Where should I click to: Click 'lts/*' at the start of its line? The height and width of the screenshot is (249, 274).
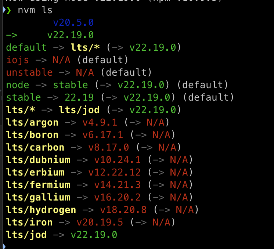pyautogui.click(x=21, y=110)
